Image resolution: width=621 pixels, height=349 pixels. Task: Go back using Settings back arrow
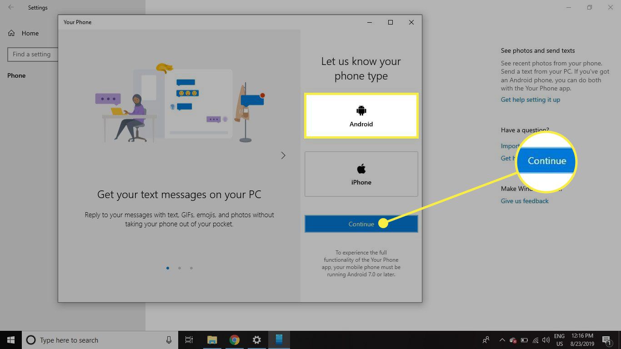tap(11, 7)
